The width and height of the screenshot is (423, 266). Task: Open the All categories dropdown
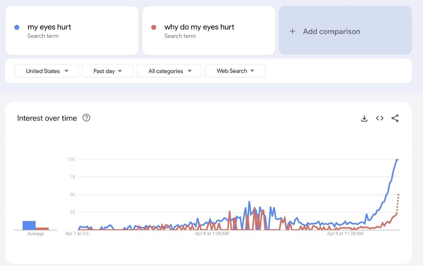pos(169,71)
